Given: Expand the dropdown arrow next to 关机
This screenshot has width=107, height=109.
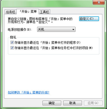Looking at the screenshot, I should pyautogui.click(x=73, y=30).
